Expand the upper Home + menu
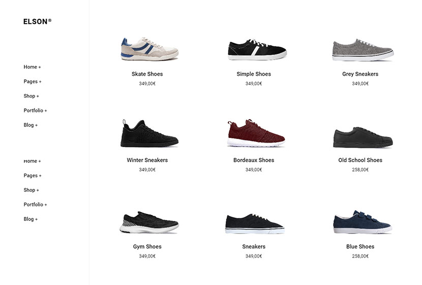This screenshot has height=285, width=422. (x=32, y=67)
